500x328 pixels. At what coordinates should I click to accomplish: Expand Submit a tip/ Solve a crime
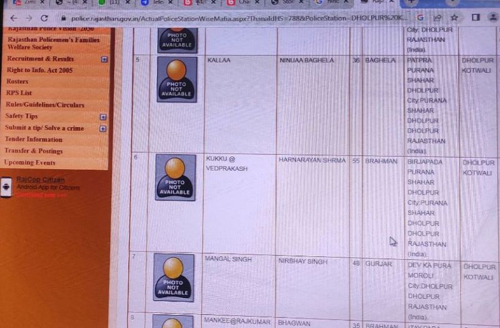coord(103,128)
